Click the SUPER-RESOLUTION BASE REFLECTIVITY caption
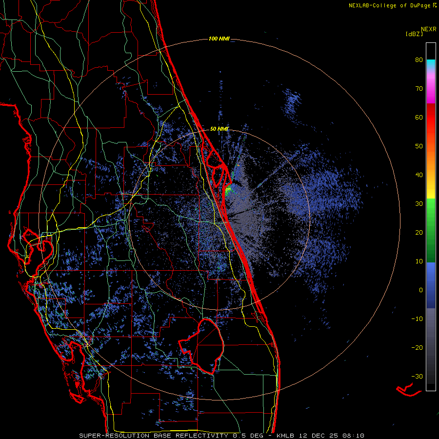 154,436
